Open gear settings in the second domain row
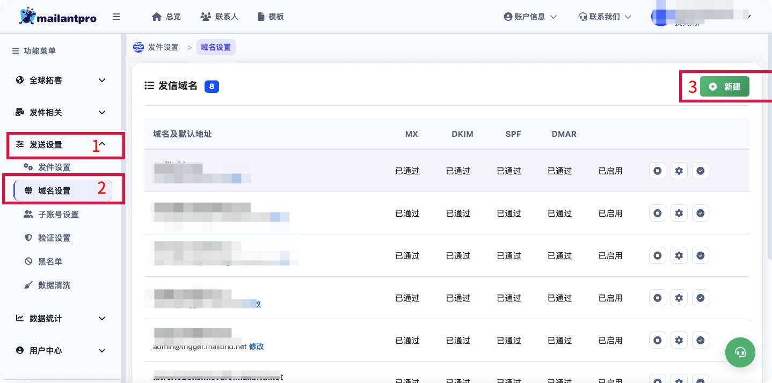The image size is (772, 383). pyautogui.click(x=679, y=213)
